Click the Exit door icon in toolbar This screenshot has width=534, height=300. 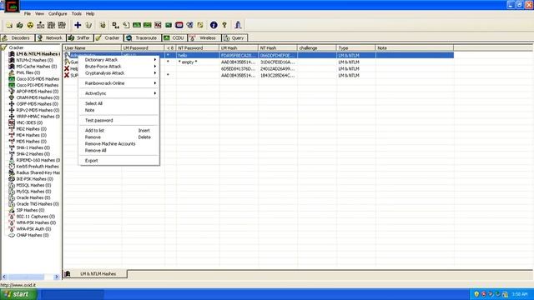pyautogui.click(x=238, y=25)
